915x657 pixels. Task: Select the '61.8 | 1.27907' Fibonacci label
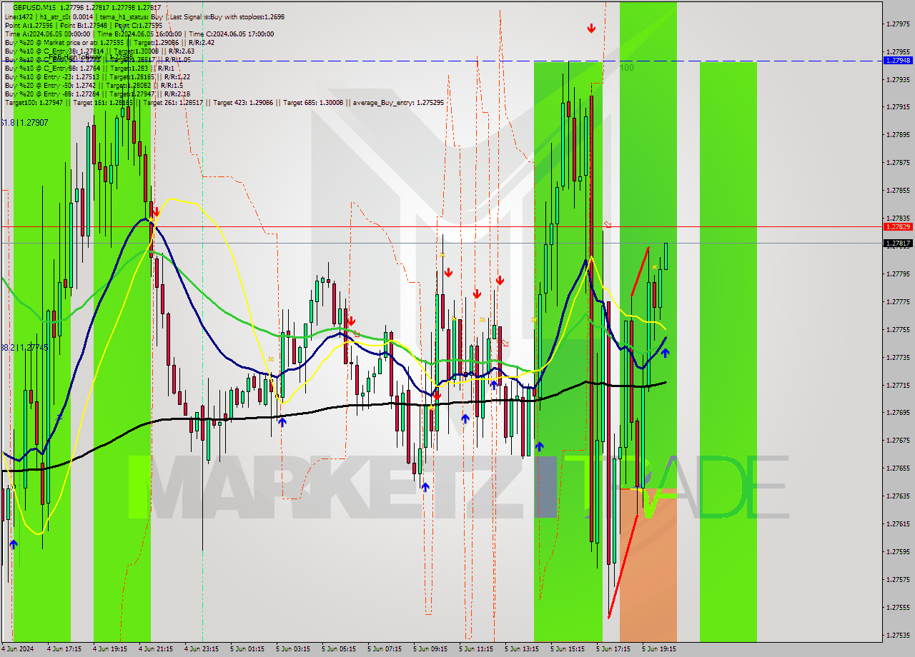click(x=14, y=122)
